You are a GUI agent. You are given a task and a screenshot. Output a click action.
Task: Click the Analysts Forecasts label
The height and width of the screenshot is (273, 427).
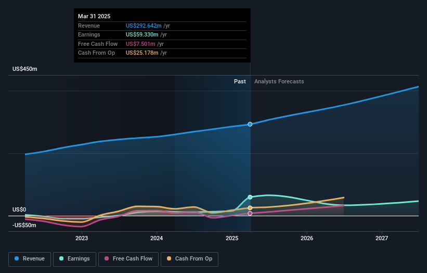tap(279, 81)
